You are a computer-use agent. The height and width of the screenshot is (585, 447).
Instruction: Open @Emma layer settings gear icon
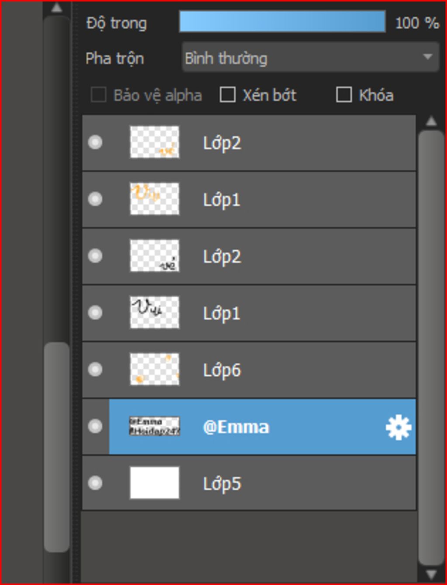(x=398, y=427)
